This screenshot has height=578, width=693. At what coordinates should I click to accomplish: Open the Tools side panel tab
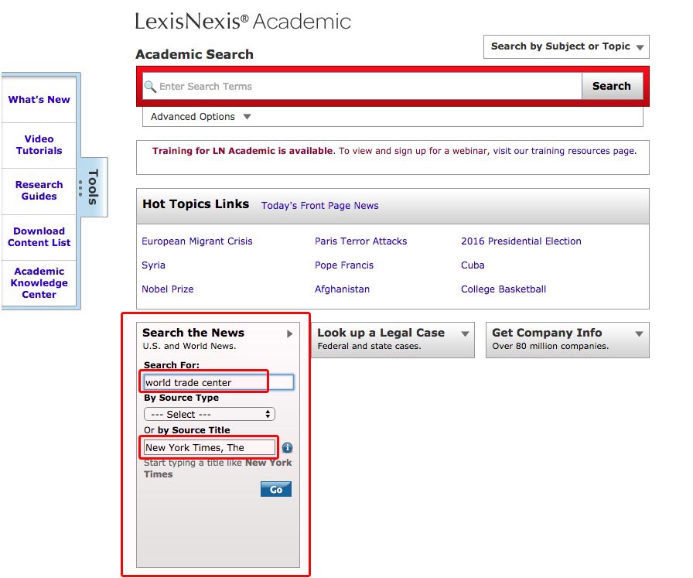coord(92,187)
